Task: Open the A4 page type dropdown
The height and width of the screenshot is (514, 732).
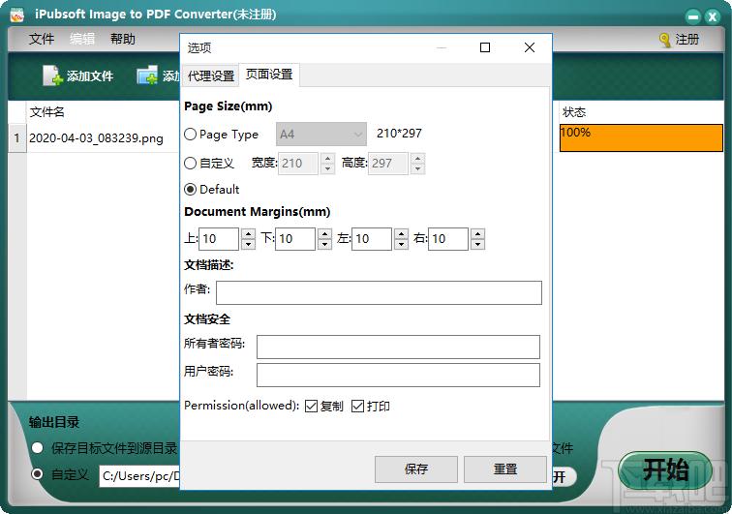Action: coord(321,135)
